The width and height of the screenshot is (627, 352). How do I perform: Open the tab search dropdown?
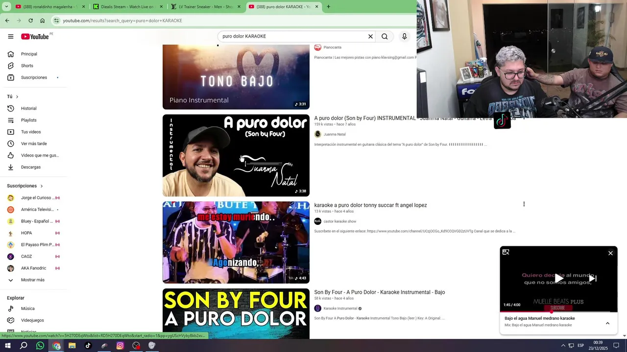coord(6,7)
